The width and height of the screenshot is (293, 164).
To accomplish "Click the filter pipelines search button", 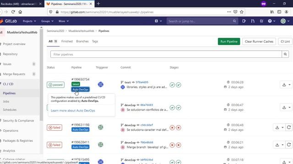I will coord(285,54).
